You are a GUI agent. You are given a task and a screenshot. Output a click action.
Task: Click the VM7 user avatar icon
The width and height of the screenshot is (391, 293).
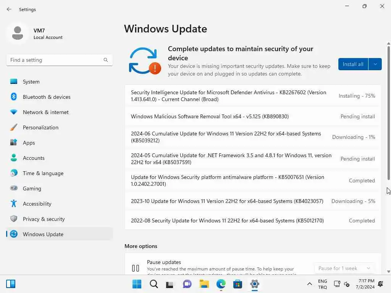pos(18,33)
